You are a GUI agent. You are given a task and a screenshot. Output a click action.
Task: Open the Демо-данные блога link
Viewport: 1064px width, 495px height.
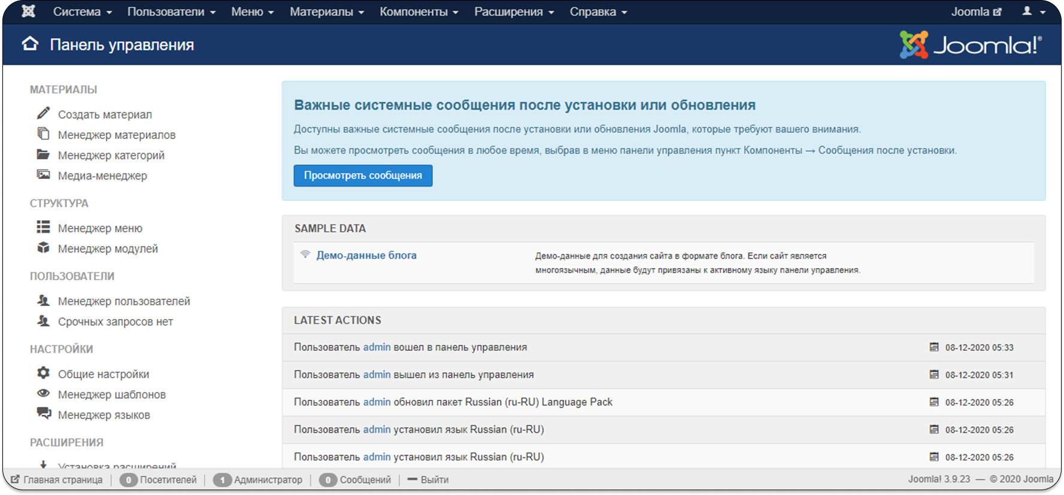(x=366, y=255)
